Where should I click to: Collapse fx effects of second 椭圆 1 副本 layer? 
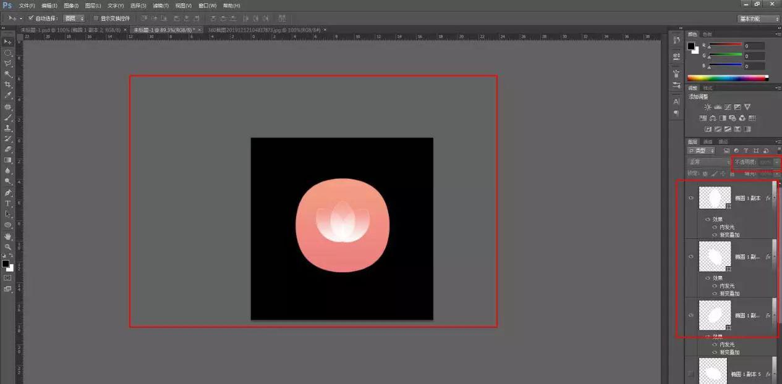pos(773,257)
